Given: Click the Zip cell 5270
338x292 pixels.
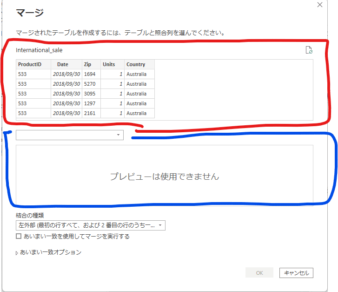Looking at the screenshot, I should point(92,84).
